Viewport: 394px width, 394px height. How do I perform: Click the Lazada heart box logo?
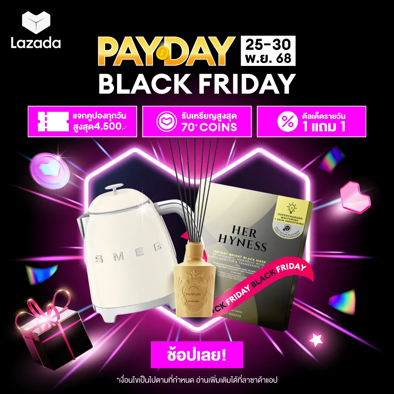(36, 23)
